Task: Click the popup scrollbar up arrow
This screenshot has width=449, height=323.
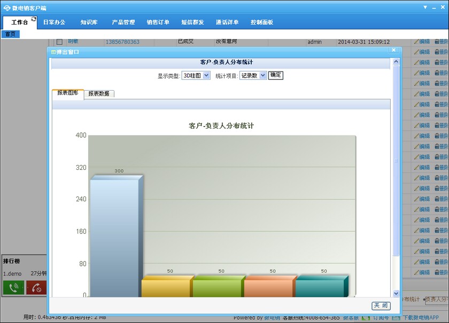Action: (396, 61)
